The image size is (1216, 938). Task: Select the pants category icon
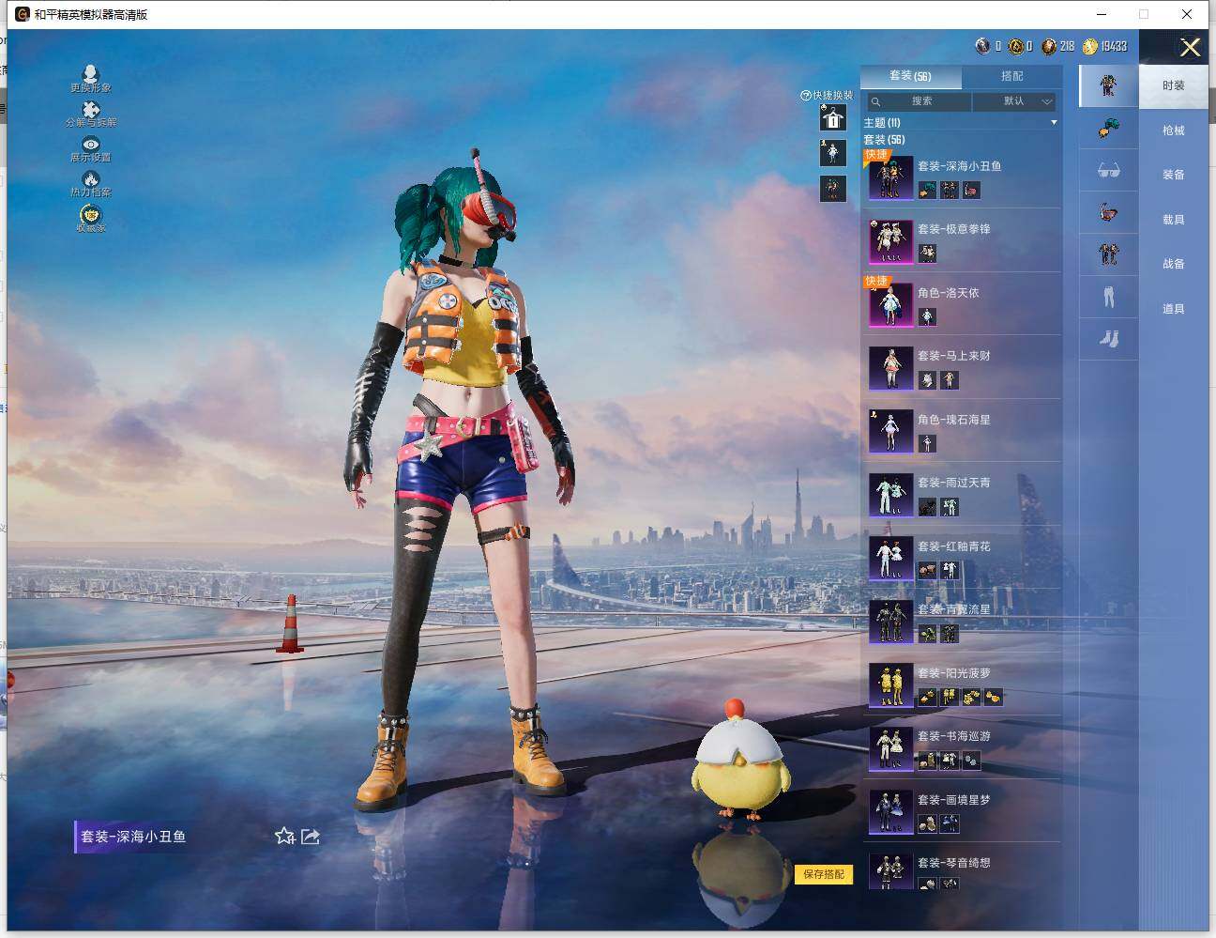click(1108, 298)
